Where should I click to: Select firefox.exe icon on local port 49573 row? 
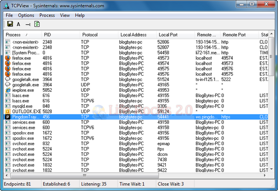[8, 58]
